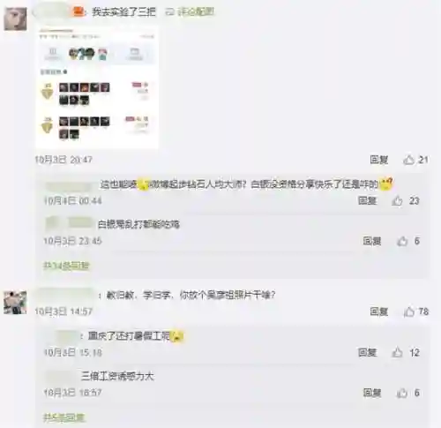
Task: Like the first comment with 21 likes
Action: [408, 160]
